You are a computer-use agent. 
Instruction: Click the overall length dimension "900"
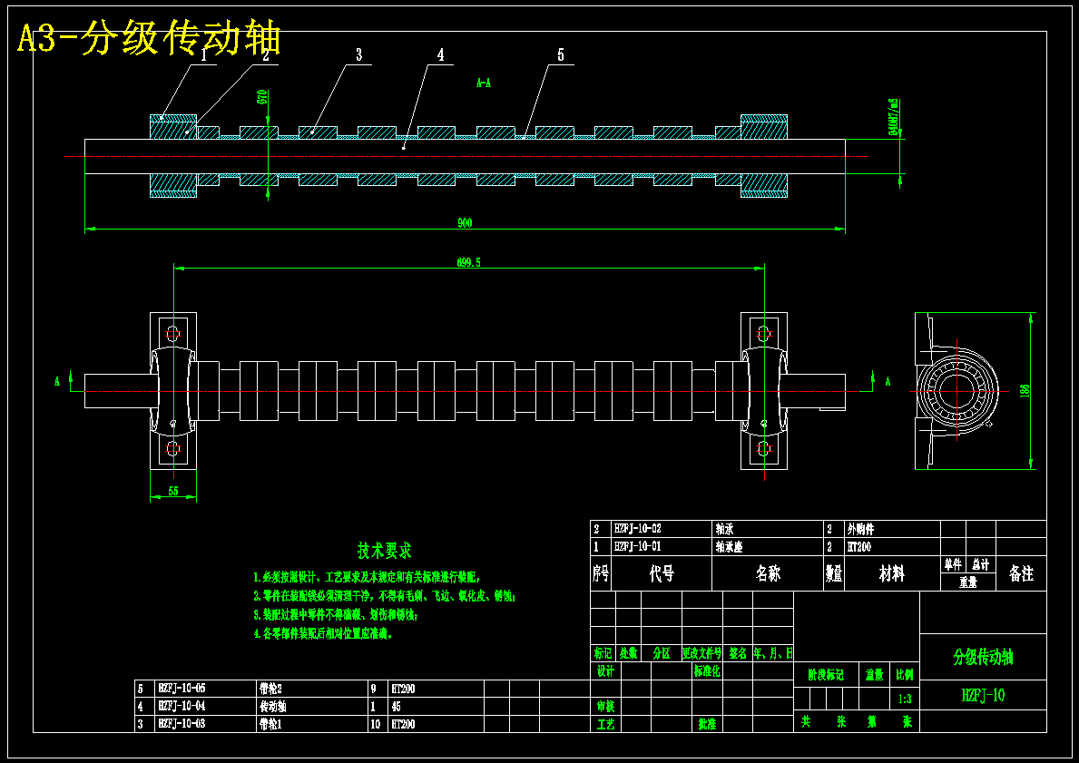click(465, 223)
